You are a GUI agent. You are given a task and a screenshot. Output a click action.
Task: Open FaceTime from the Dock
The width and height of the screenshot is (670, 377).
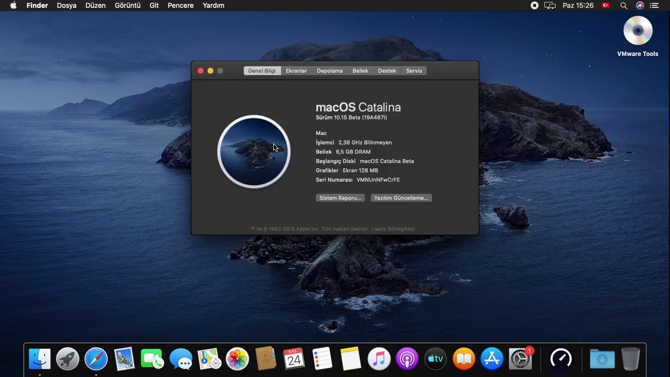152,359
